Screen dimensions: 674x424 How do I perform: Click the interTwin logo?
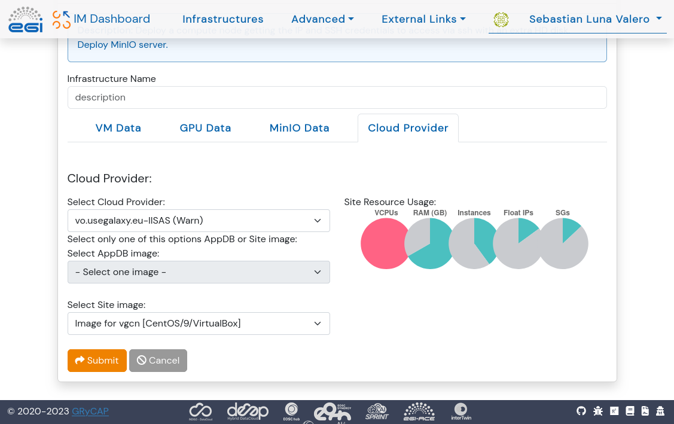pos(460,411)
